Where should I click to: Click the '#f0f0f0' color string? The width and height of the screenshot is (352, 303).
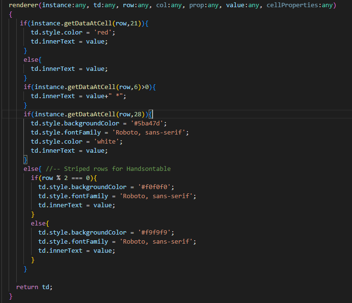coord(154,187)
